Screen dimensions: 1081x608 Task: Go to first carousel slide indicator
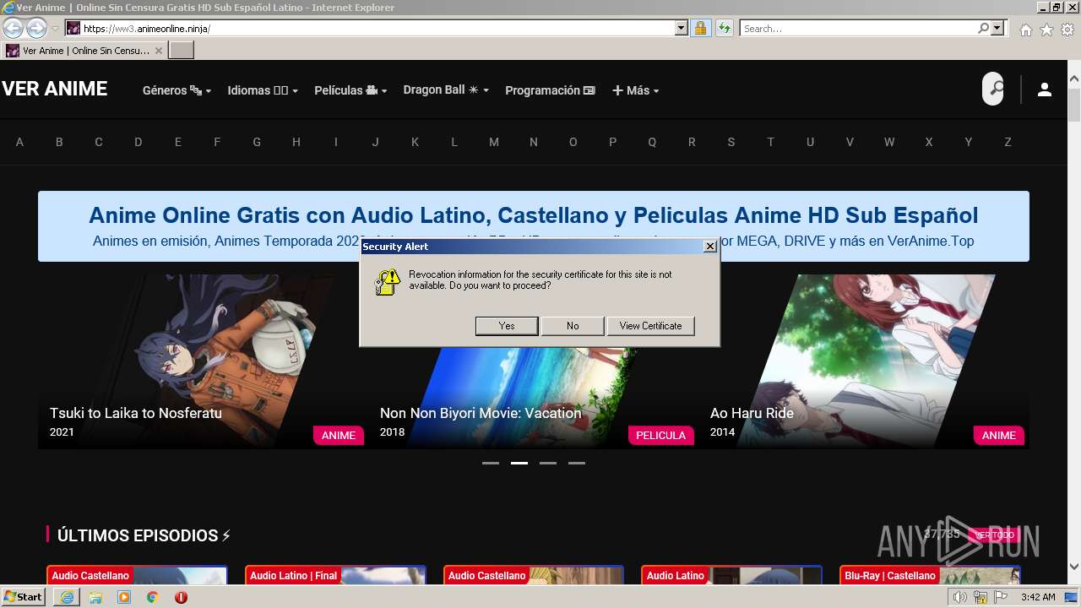(491, 463)
